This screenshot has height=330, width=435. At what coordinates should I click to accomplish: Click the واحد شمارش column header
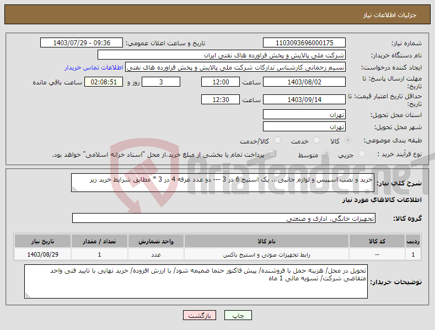point(156,241)
